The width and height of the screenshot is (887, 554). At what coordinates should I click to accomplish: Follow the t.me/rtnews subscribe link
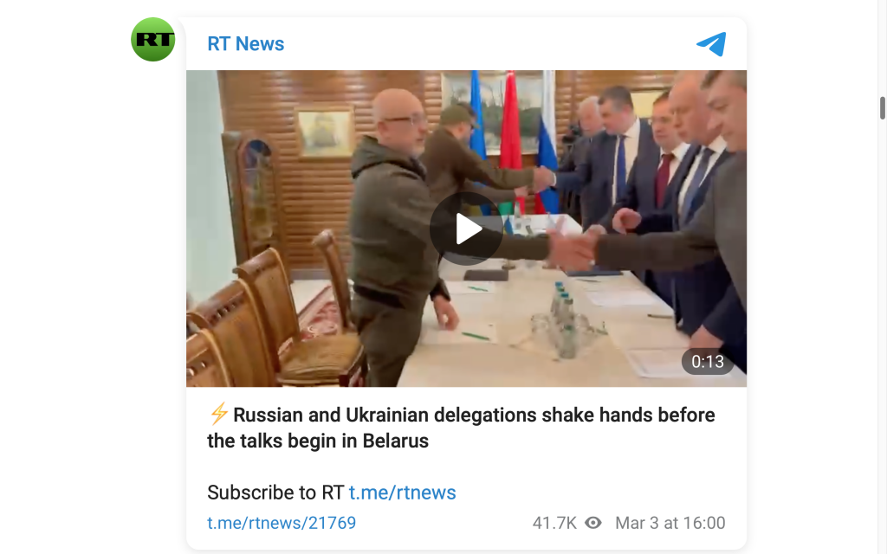point(402,493)
